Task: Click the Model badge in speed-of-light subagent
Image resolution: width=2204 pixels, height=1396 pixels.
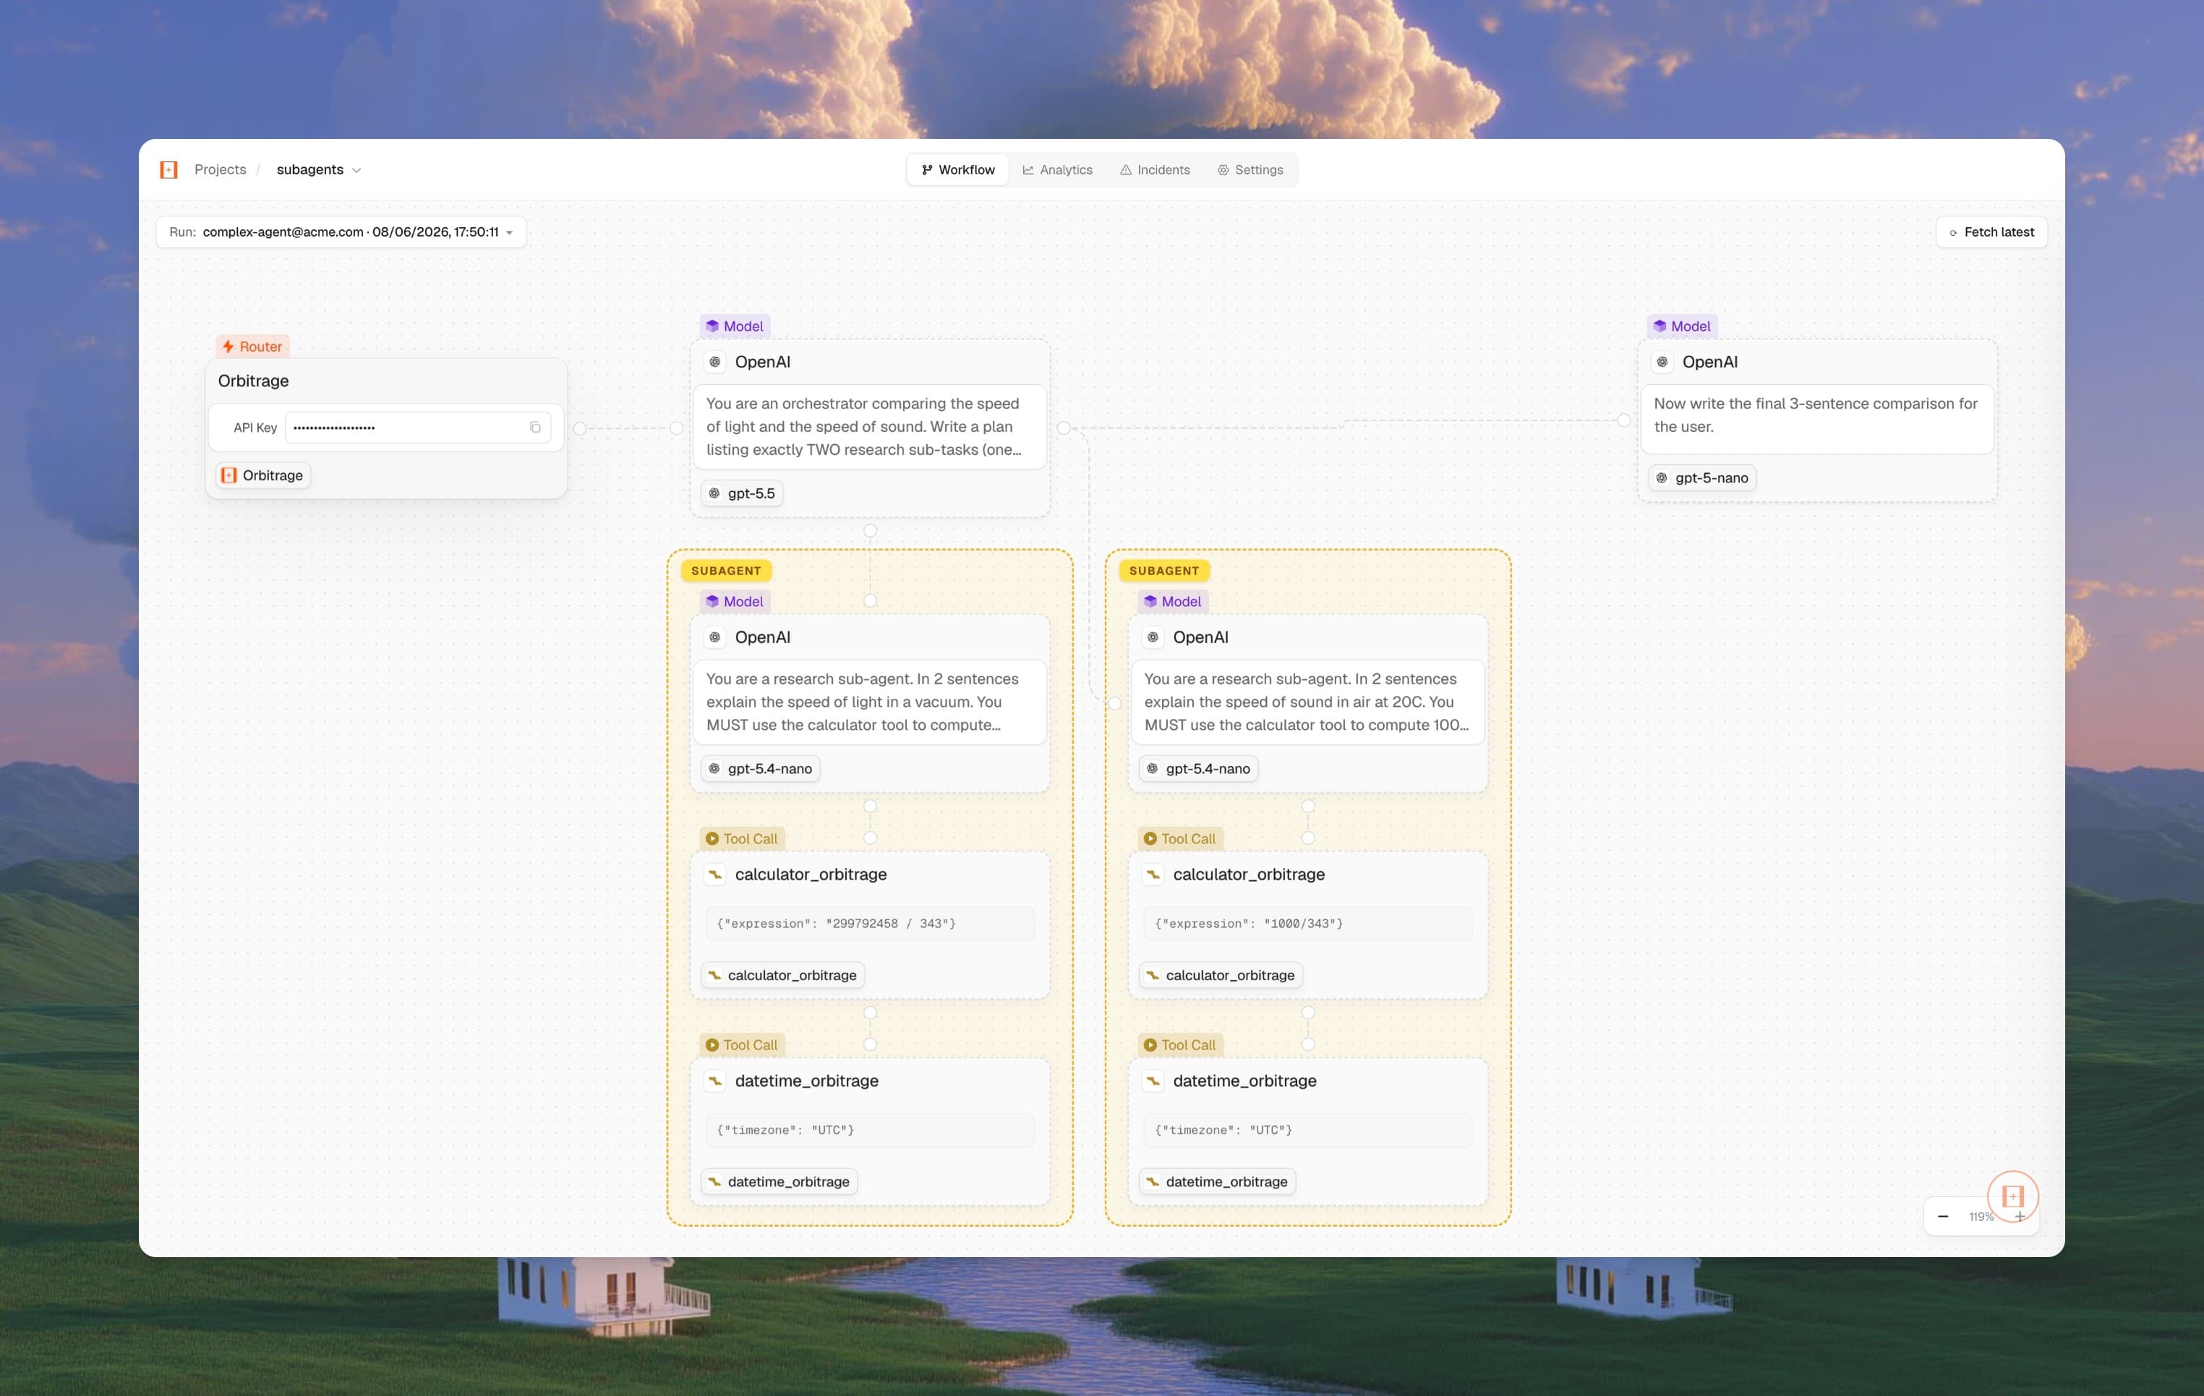Action: (x=734, y=601)
